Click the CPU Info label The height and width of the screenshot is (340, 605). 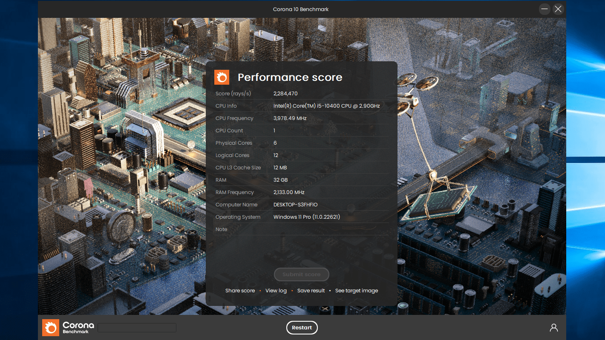226,106
